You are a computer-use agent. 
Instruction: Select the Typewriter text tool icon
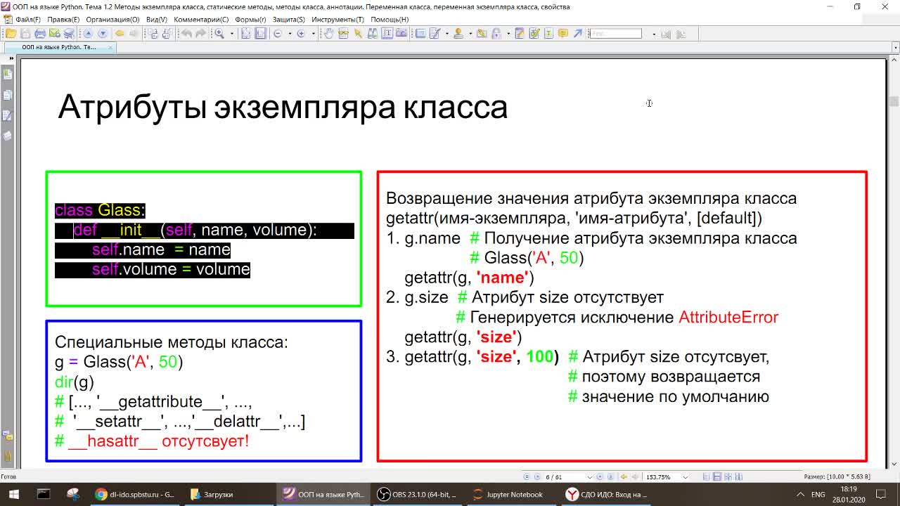549,33
